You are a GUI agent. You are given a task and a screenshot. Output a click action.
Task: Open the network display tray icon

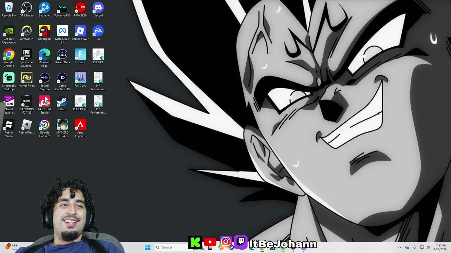(422, 247)
